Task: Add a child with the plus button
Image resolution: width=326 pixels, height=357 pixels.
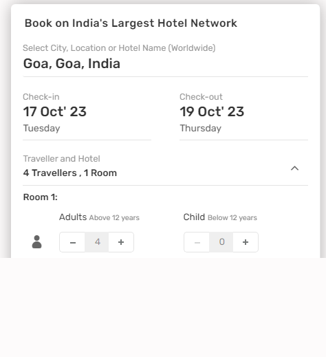Action: (x=246, y=242)
